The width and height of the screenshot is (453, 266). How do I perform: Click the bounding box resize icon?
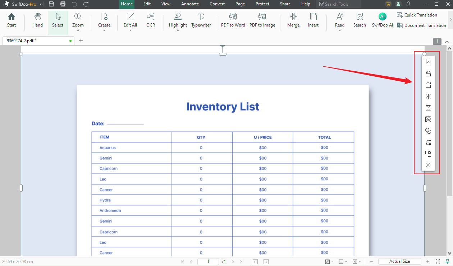pos(428,142)
